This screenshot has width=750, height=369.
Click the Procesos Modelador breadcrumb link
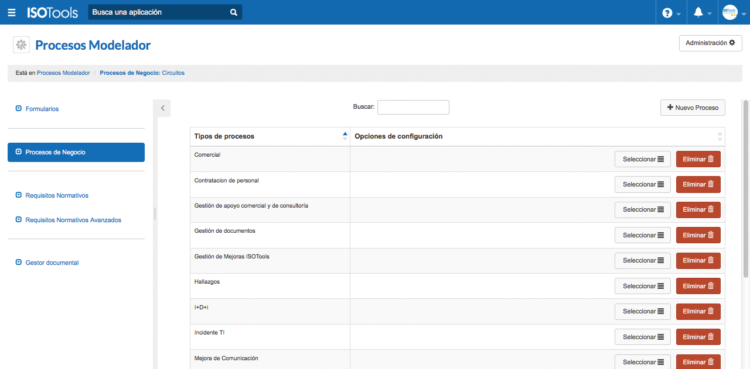click(63, 73)
